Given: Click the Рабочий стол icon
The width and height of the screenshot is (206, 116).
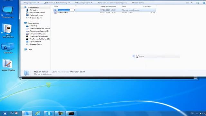Looking at the screenshot, I should click(27, 15).
